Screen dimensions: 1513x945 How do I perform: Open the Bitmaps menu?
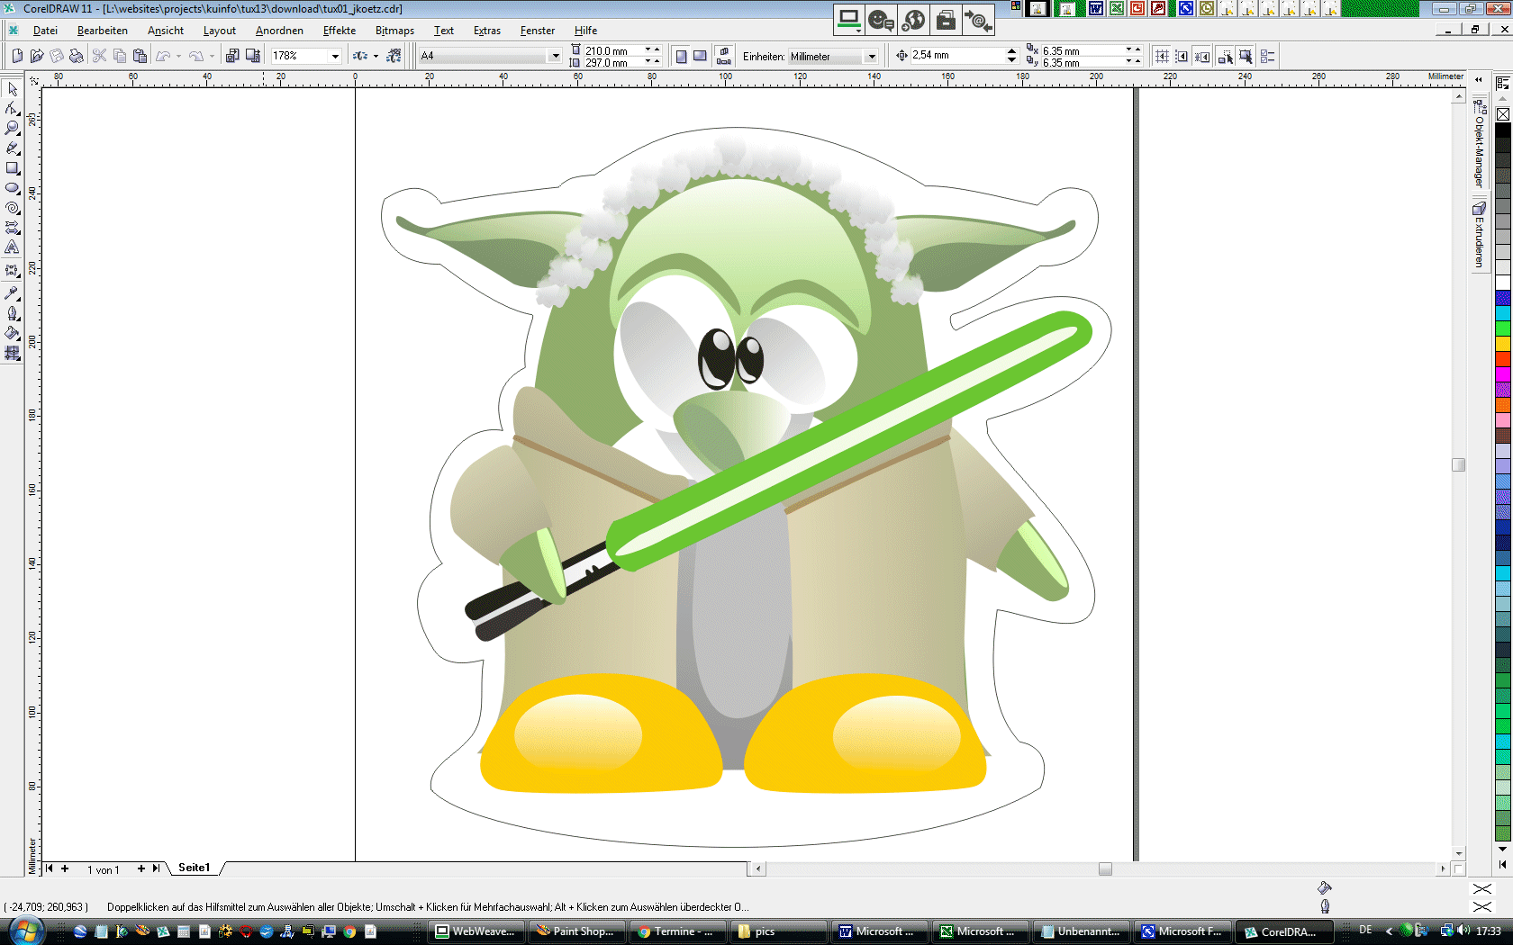coord(394,31)
